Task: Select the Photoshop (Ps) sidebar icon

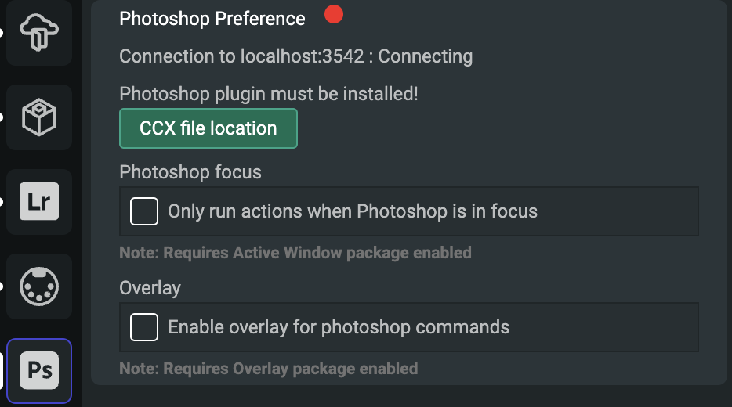Action: tap(39, 369)
